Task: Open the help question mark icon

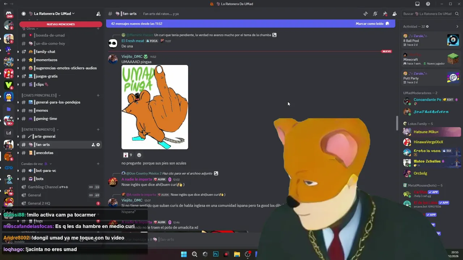Action: [428, 4]
